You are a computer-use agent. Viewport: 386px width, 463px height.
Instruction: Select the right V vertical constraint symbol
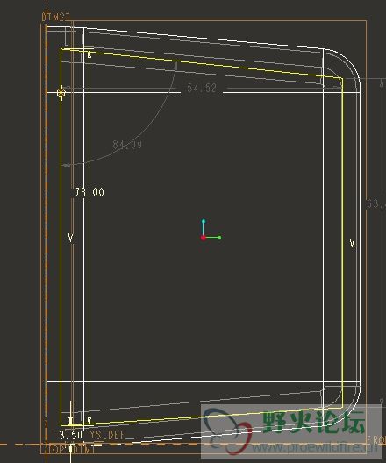352,243
